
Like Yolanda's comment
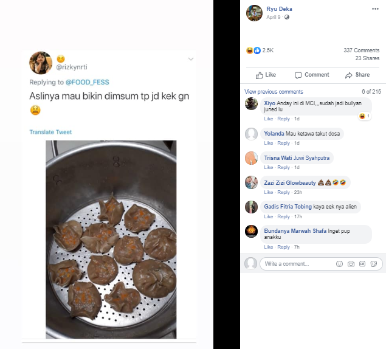click(268, 143)
